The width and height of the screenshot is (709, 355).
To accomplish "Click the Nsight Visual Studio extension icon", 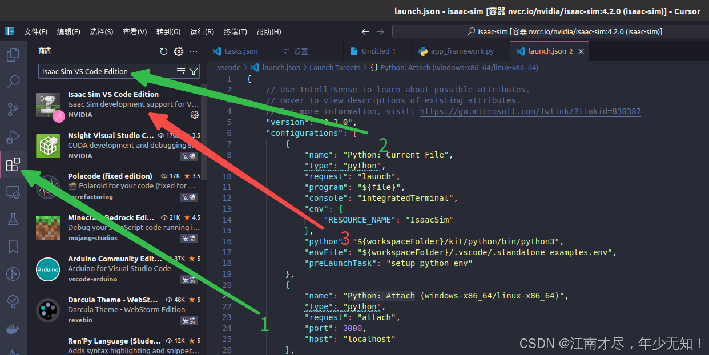I will pyautogui.click(x=48, y=146).
